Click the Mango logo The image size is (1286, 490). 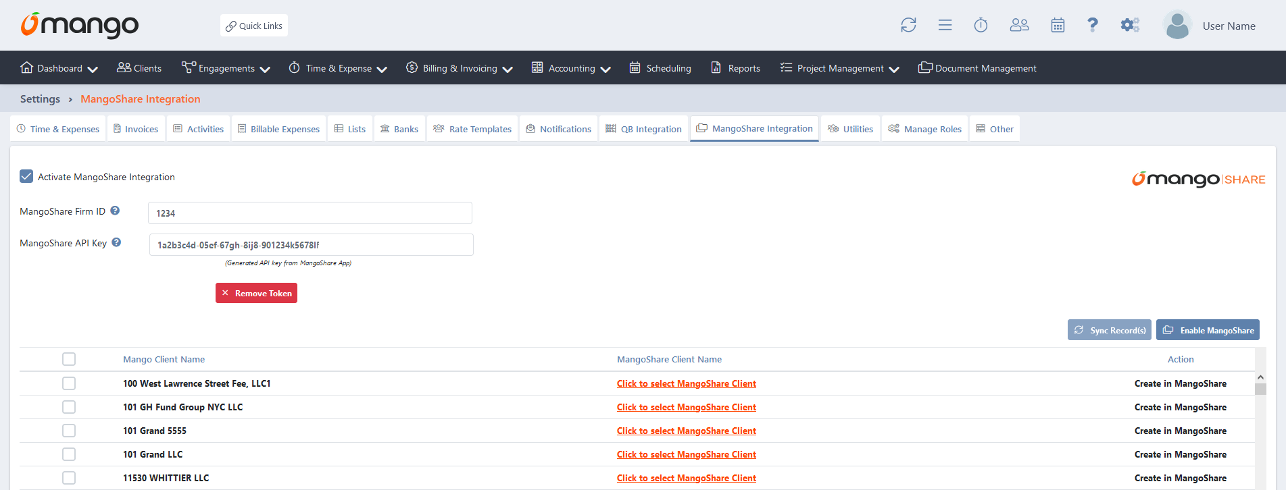(80, 25)
